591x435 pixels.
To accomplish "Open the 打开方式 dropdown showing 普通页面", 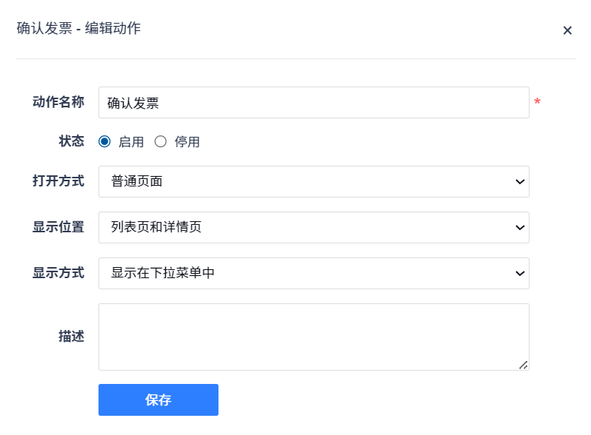I will click(313, 182).
